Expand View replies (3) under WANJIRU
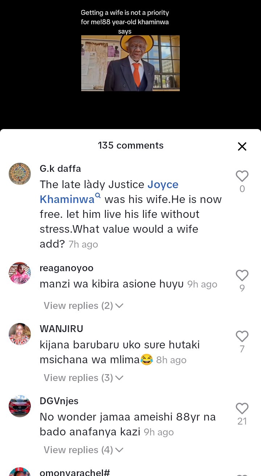 point(84,378)
